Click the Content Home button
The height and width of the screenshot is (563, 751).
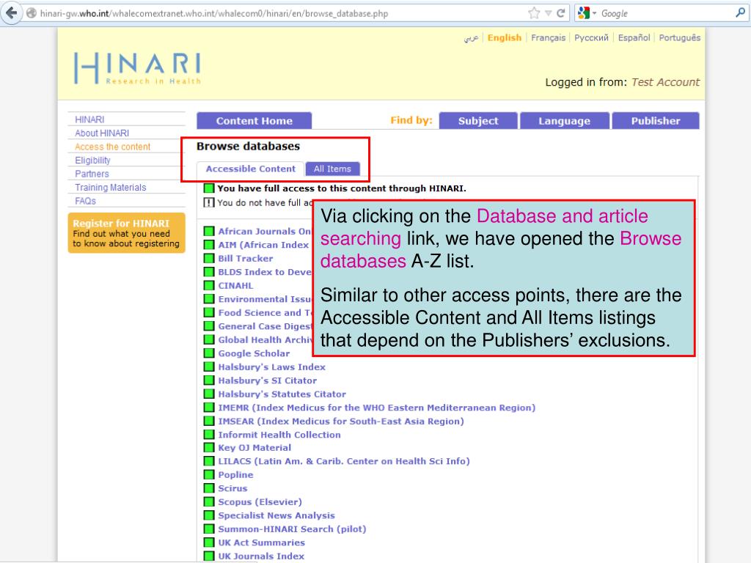coord(254,121)
